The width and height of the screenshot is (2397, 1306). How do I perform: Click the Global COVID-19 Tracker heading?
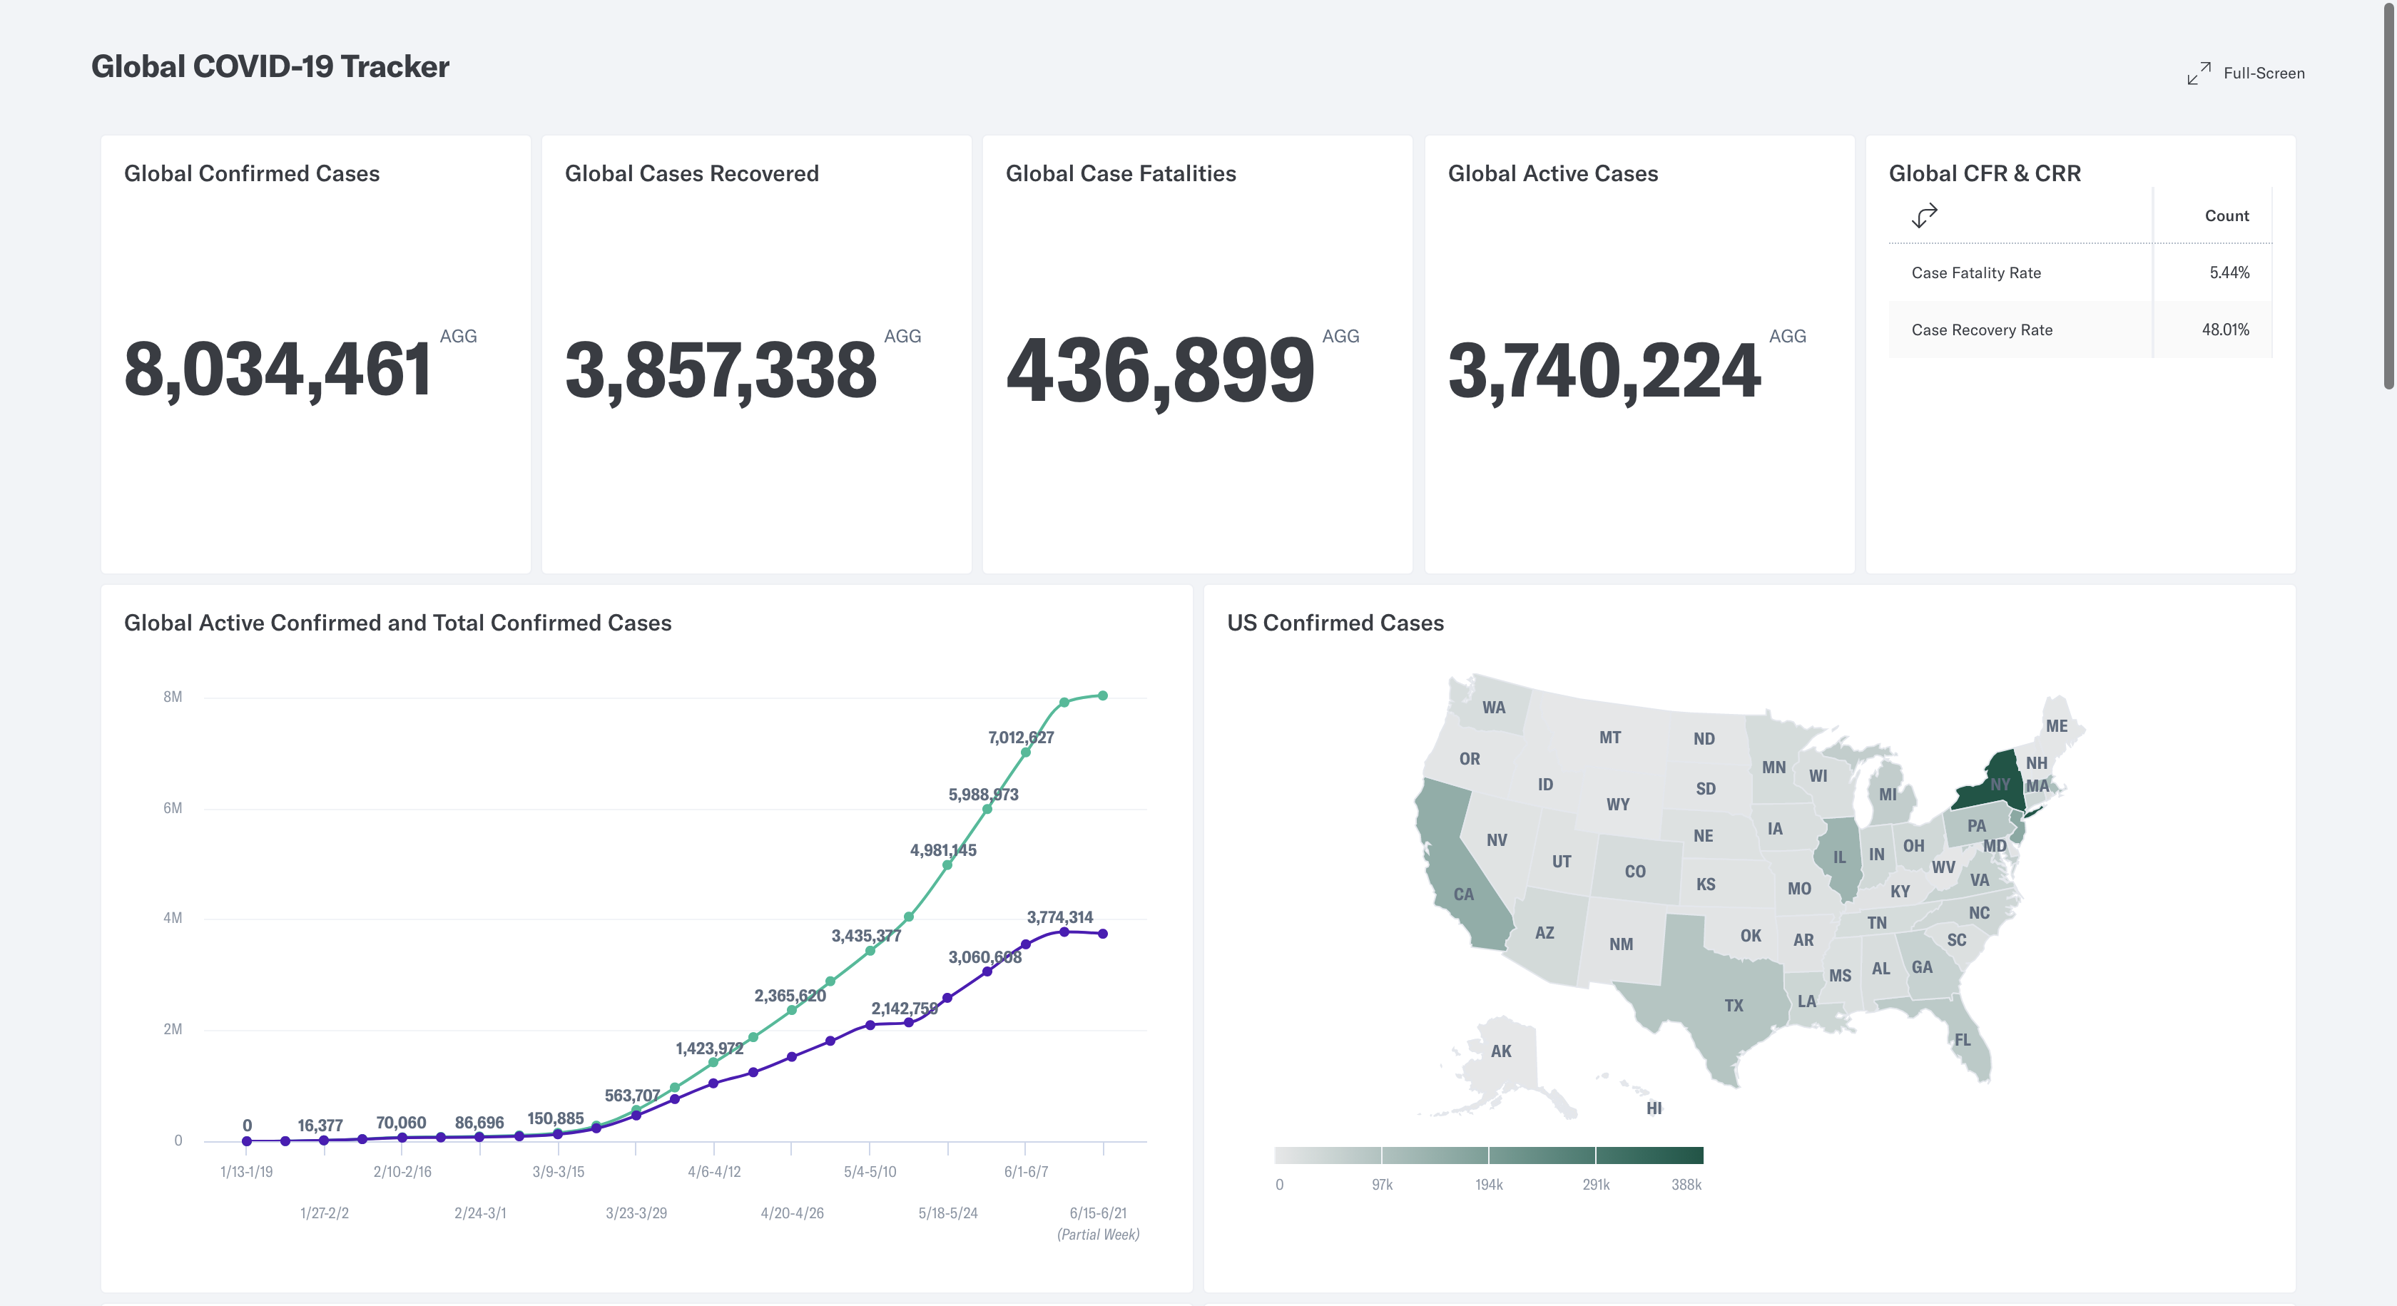coord(270,66)
